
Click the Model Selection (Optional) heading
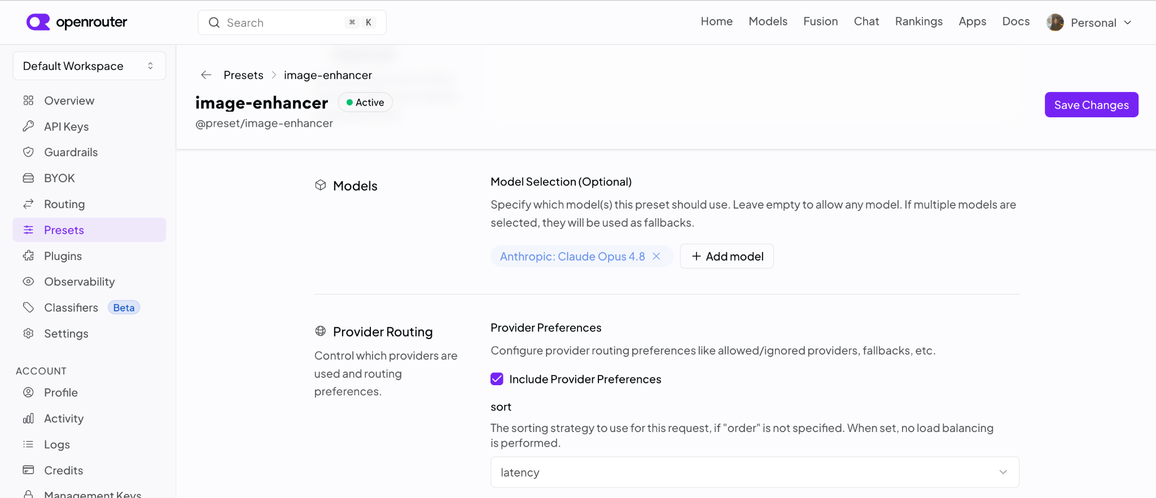(561, 182)
